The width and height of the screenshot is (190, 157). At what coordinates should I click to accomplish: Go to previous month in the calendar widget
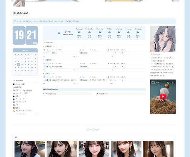coord(15,50)
